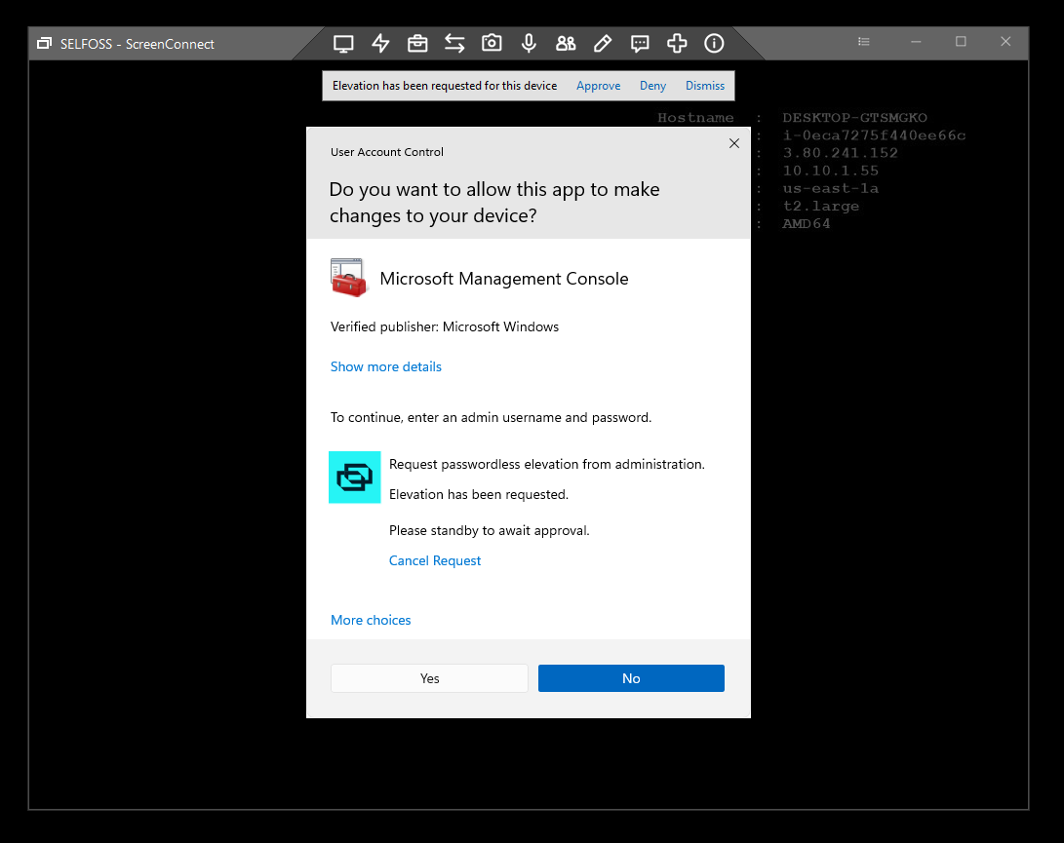Image resolution: width=1064 pixels, height=843 pixels.
Task: Close the SELFOSS ScreenConnect window
Action: [x=1005, y=42]
